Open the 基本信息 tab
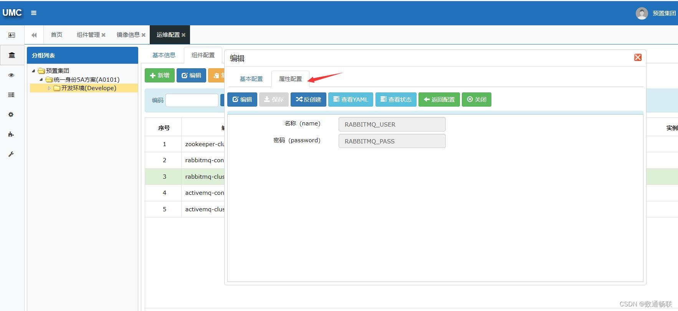Image resolution: width=678 pixels, height=311 pixels. pyautogui.click(x=164, y=55)
